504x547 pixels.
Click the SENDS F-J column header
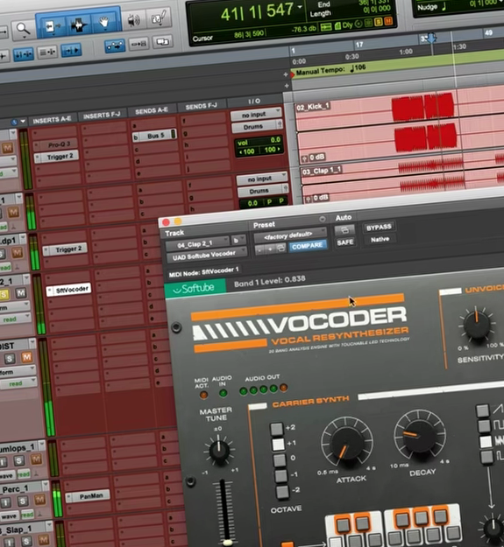click(x=202, y=106)
